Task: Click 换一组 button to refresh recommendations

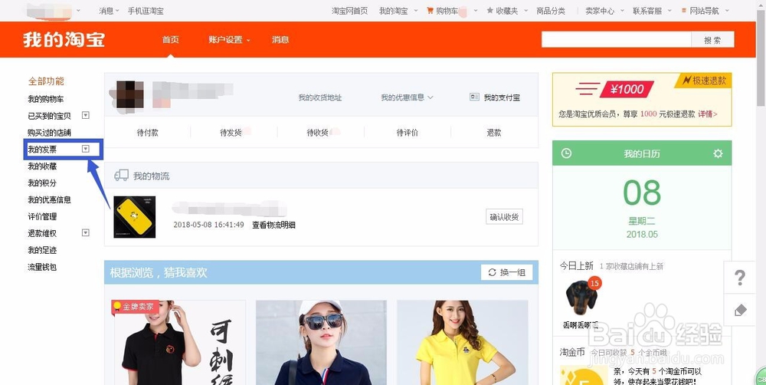Action: click(x=506, y=272)
